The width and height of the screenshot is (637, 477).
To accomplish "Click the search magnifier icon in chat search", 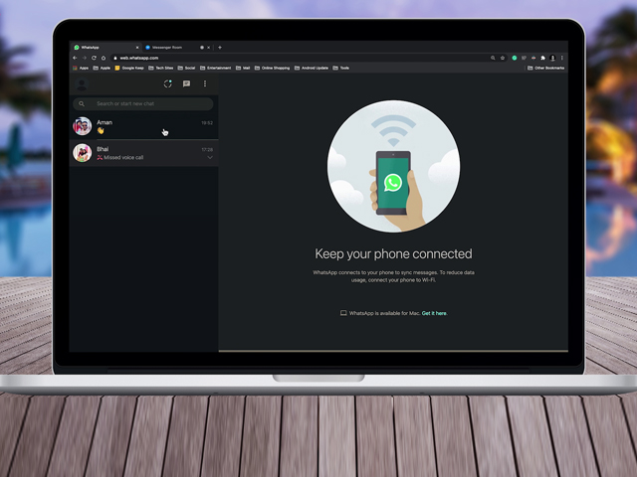I will coord(82,103).
